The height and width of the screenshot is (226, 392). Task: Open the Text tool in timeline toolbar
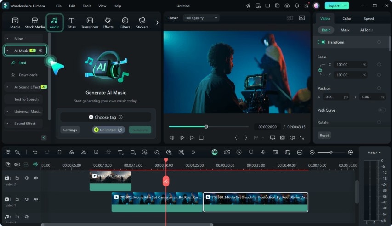120,152
